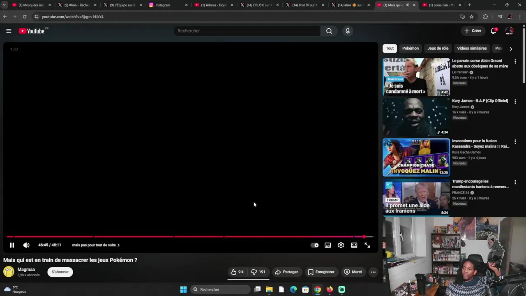Dislike the video showing 191

[x=258, y=272]
